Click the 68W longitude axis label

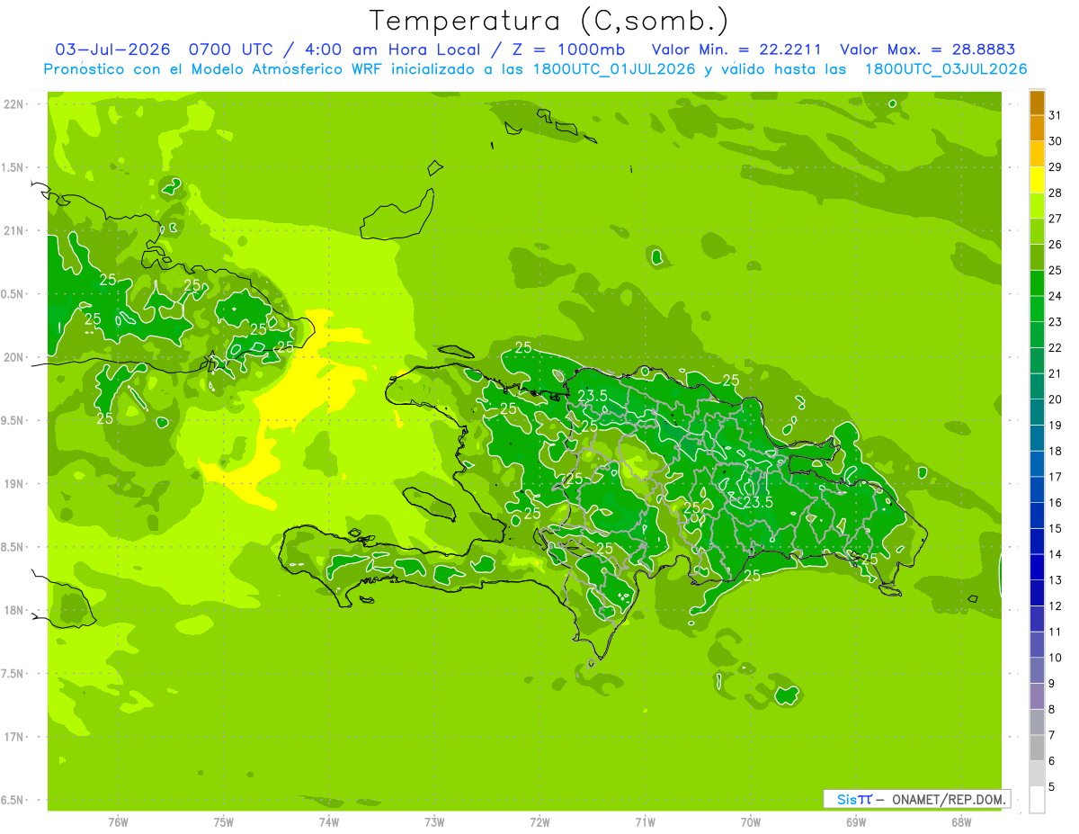(961, 821)
